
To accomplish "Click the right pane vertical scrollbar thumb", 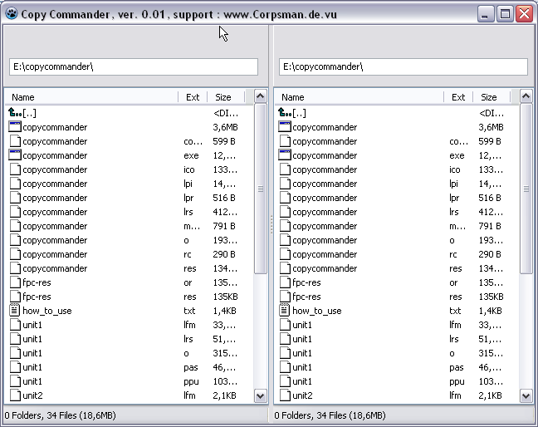I will coord(526,189).
